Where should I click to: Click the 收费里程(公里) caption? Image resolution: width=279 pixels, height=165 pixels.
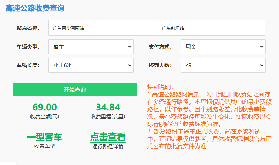108,116
